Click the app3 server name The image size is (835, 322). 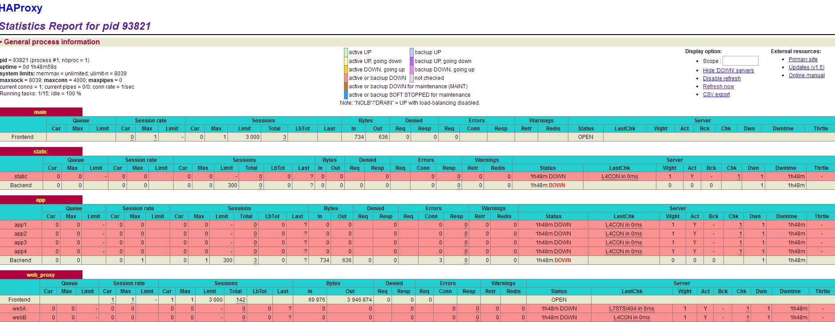[x=20, y=243]
